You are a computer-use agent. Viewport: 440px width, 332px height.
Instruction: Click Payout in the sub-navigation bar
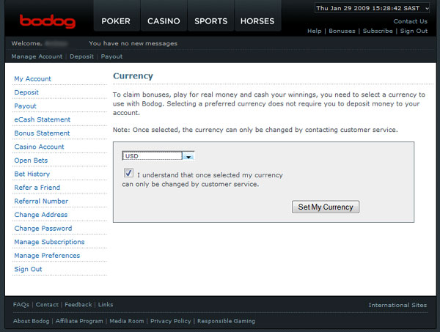(x=111, y=56)
